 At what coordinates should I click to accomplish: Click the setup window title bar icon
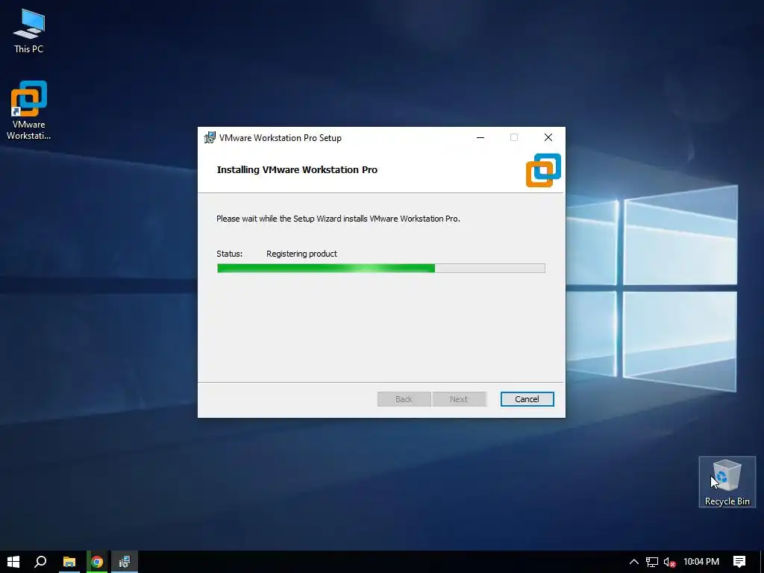click(210, 138)
